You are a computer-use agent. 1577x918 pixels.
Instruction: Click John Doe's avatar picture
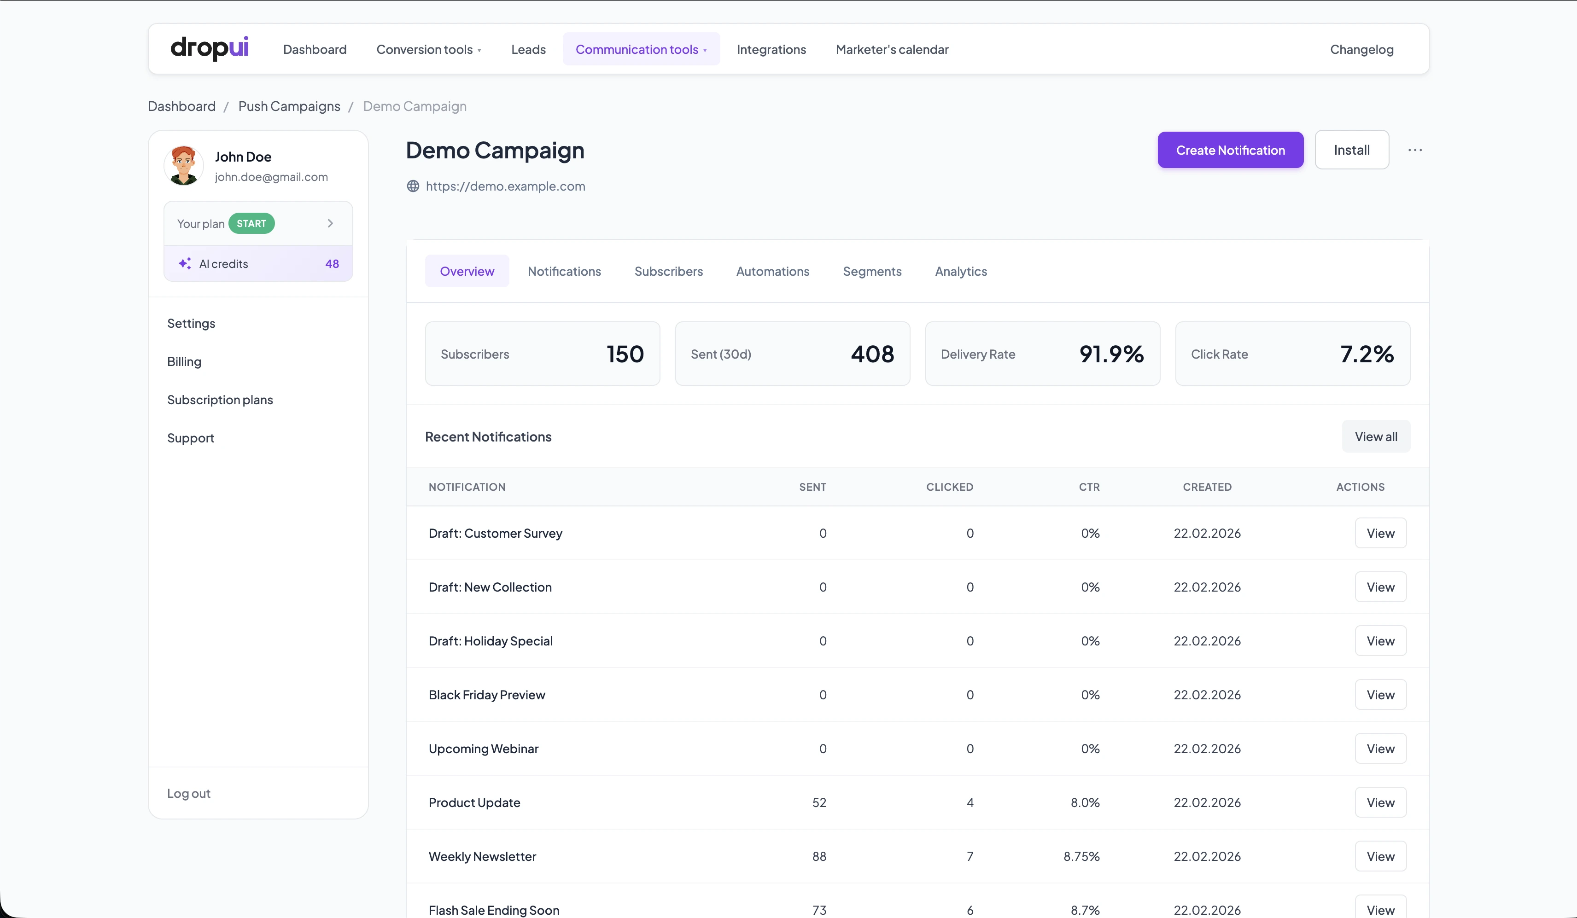[x=183, y=166]
